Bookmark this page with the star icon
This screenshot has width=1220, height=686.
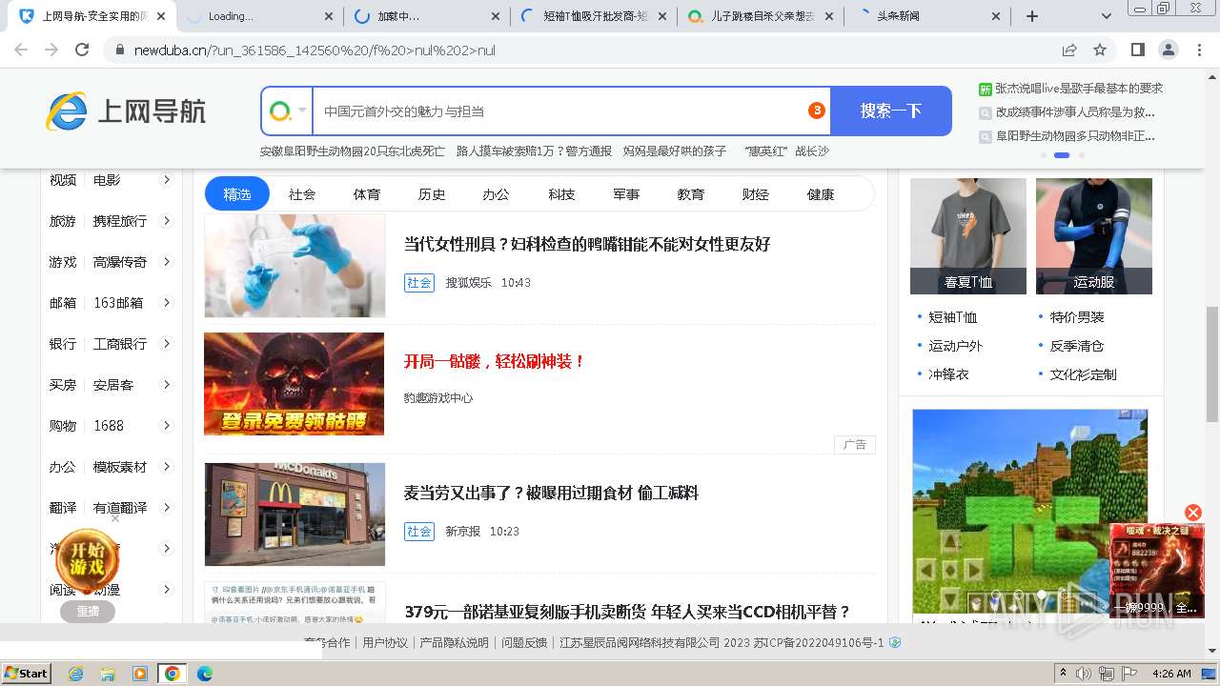pyautogui.click(x=1100, y=50)
